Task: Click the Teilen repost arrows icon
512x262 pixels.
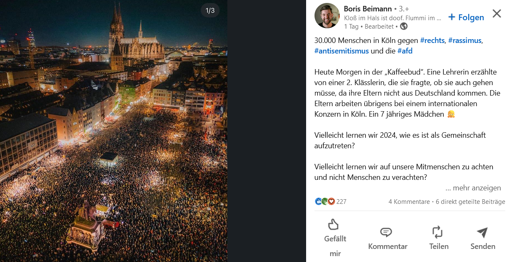Action: click(x=437, y=232)
